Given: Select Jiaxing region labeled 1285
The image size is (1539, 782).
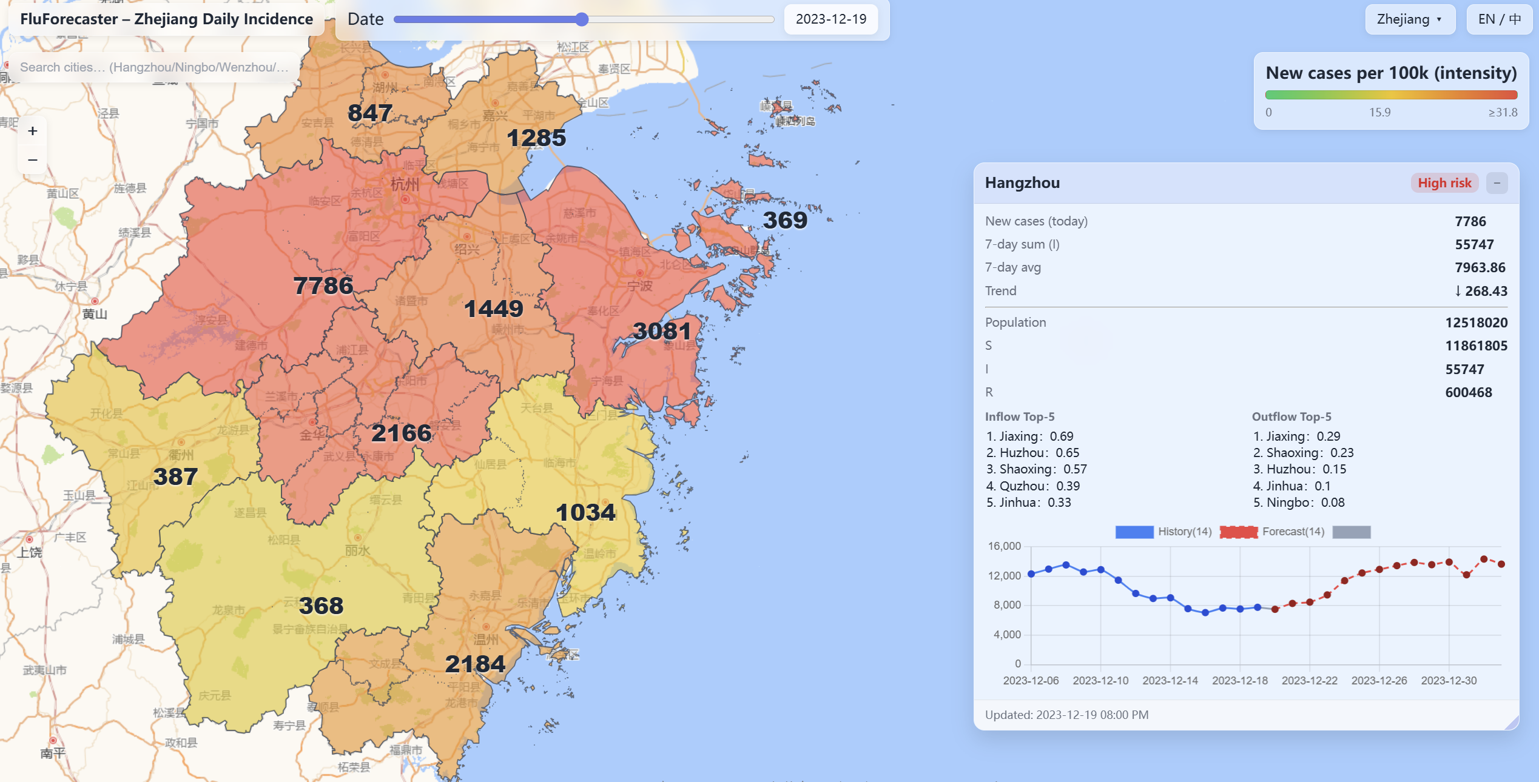Looking at the screenshot, I should (536, 138).
